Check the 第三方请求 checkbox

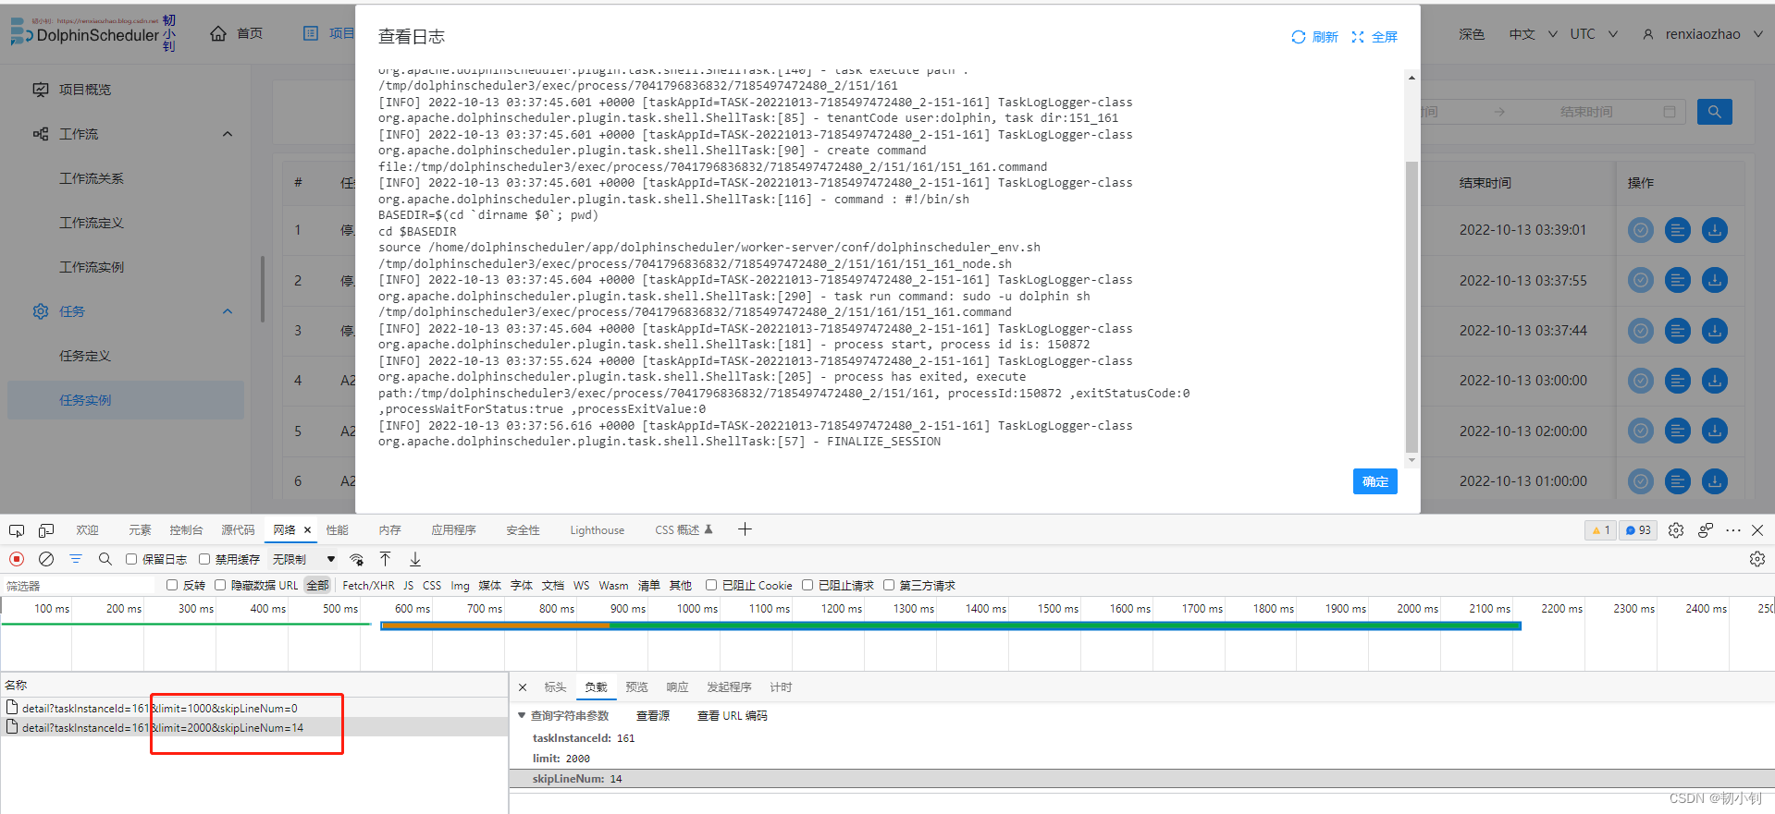point(889,585)
